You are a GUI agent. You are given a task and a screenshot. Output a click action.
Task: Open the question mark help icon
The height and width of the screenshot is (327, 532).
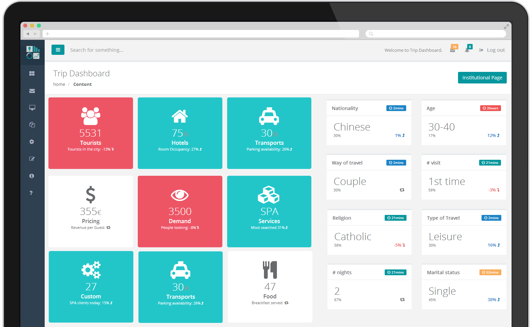coord(31,193)
